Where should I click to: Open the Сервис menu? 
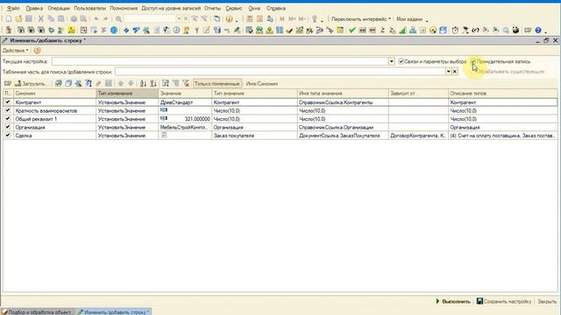[x=234, y=8]
